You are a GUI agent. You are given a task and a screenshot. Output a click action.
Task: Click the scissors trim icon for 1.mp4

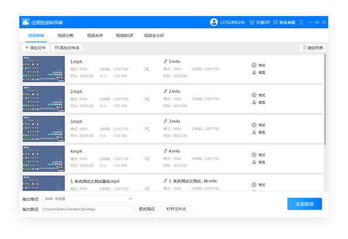pos(254,73)
